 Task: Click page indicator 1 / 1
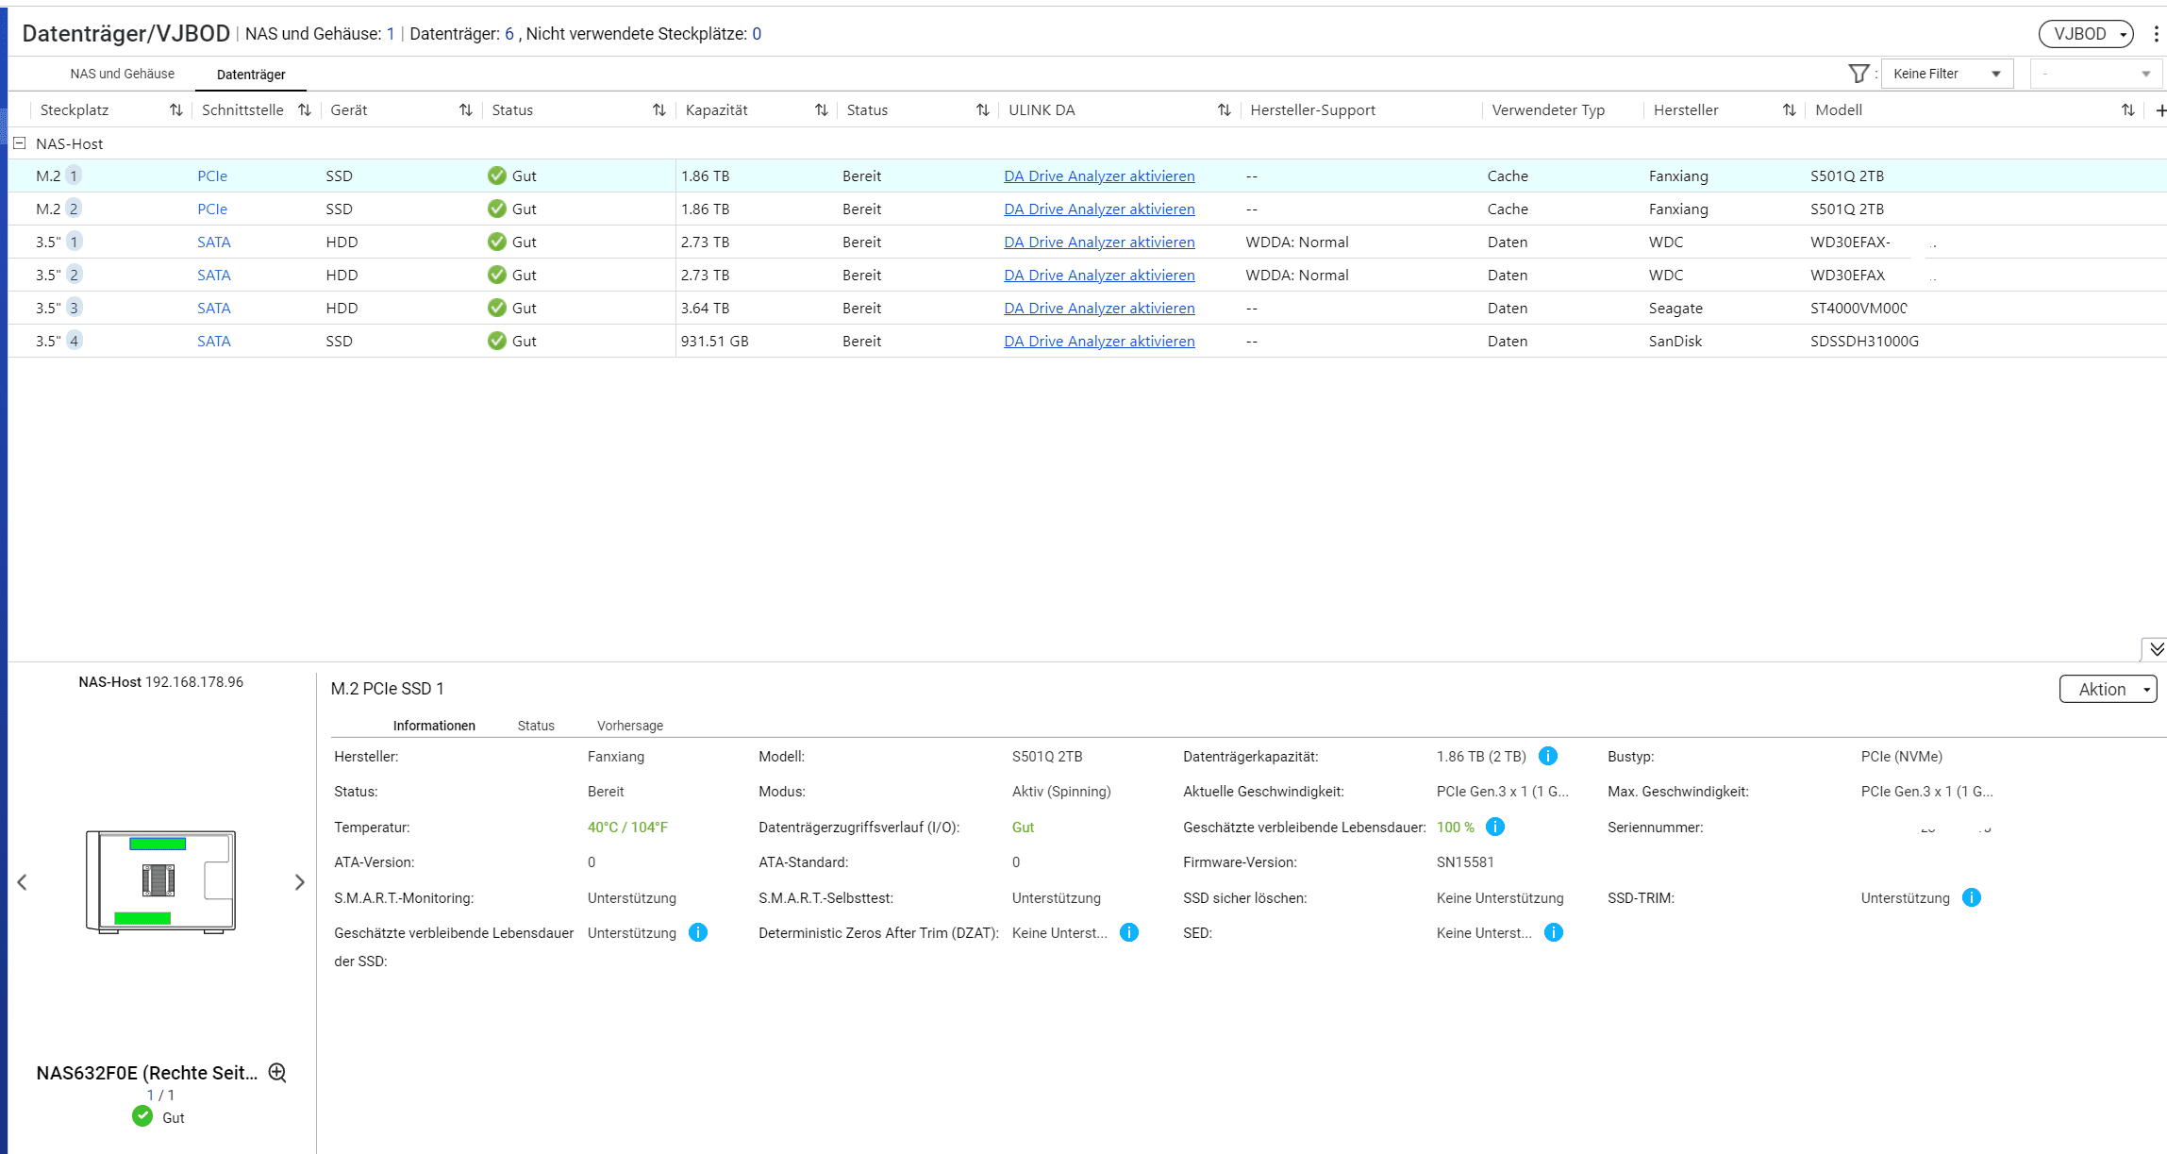(x=160, y=1095)
